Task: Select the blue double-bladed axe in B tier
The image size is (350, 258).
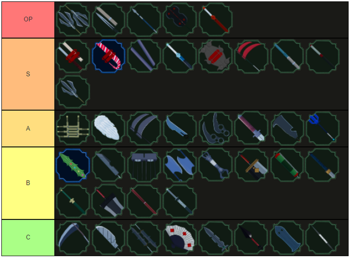Action: (180, 166)
